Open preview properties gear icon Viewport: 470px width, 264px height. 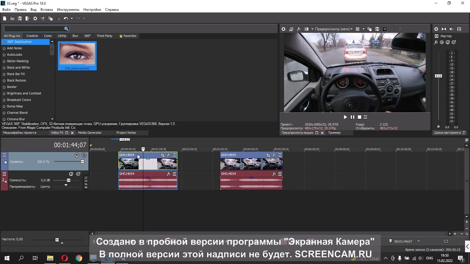pos(283,29)
